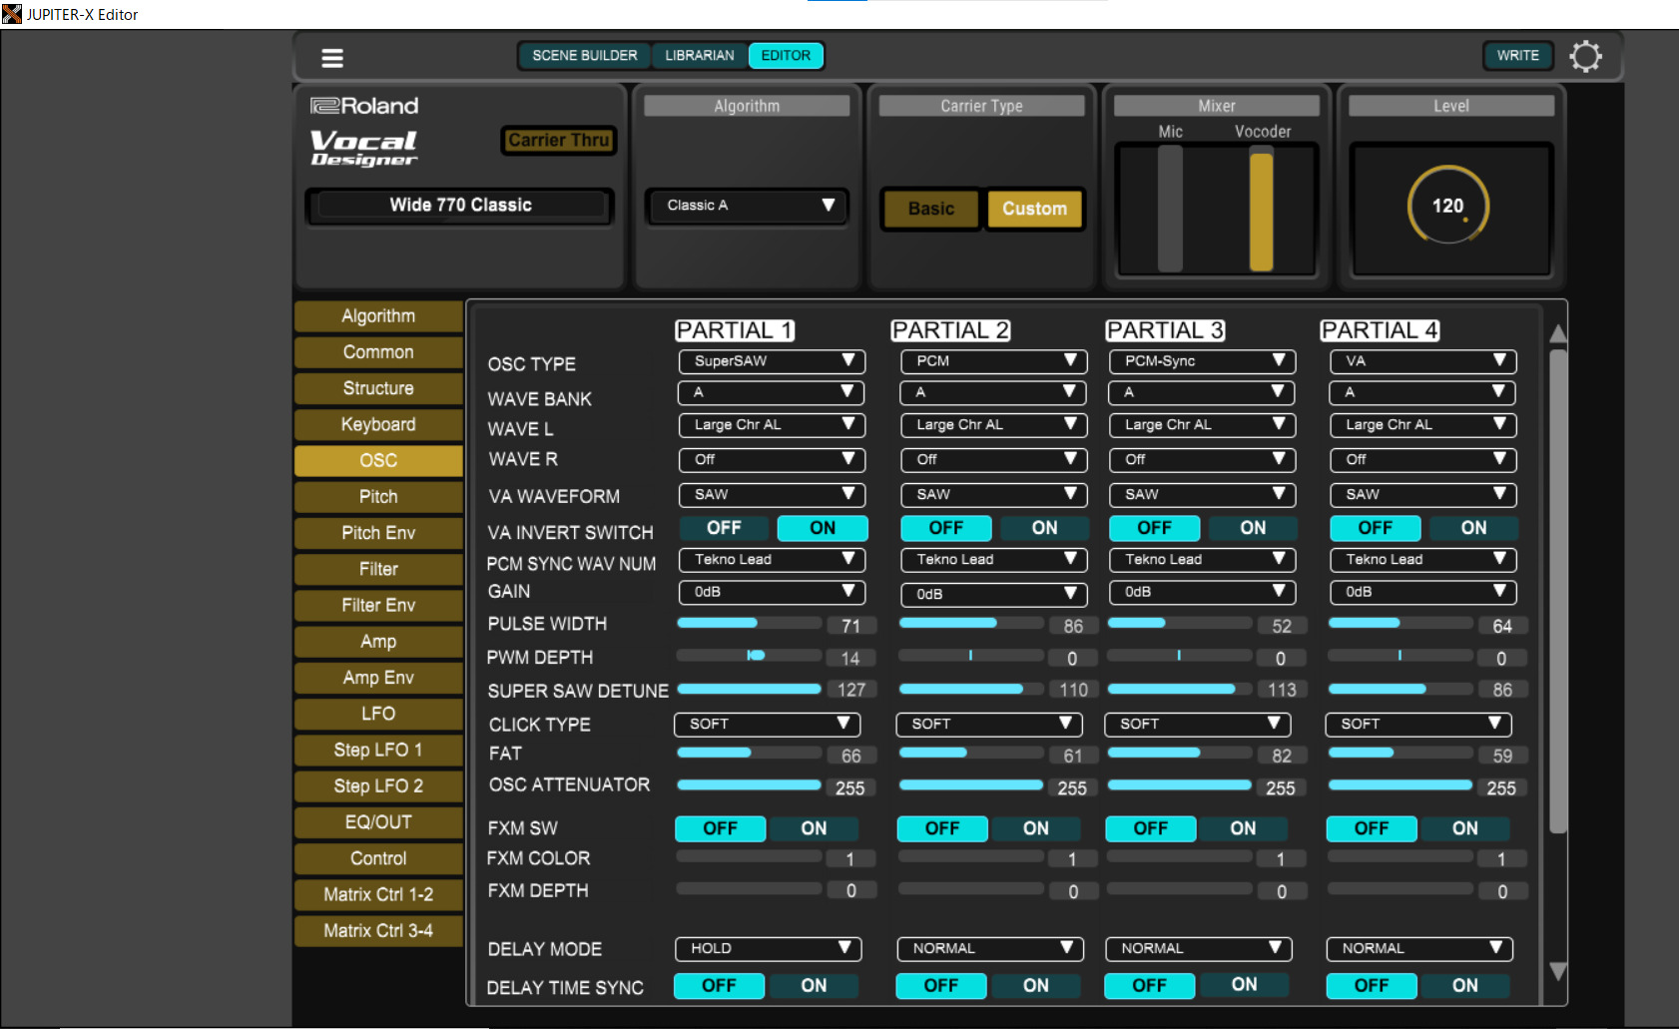Select the EDITOR tab
The height and width of the screenshot is (1029, 1679).
[x=787, y=56]
